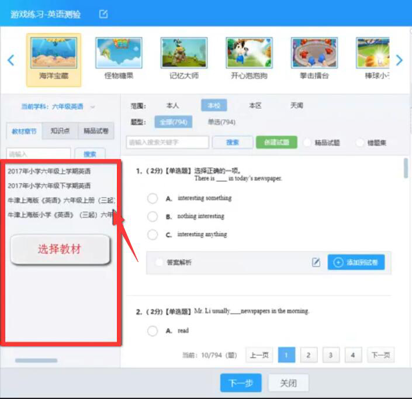Choose option B nothing interesting

[x=153, y=216]
